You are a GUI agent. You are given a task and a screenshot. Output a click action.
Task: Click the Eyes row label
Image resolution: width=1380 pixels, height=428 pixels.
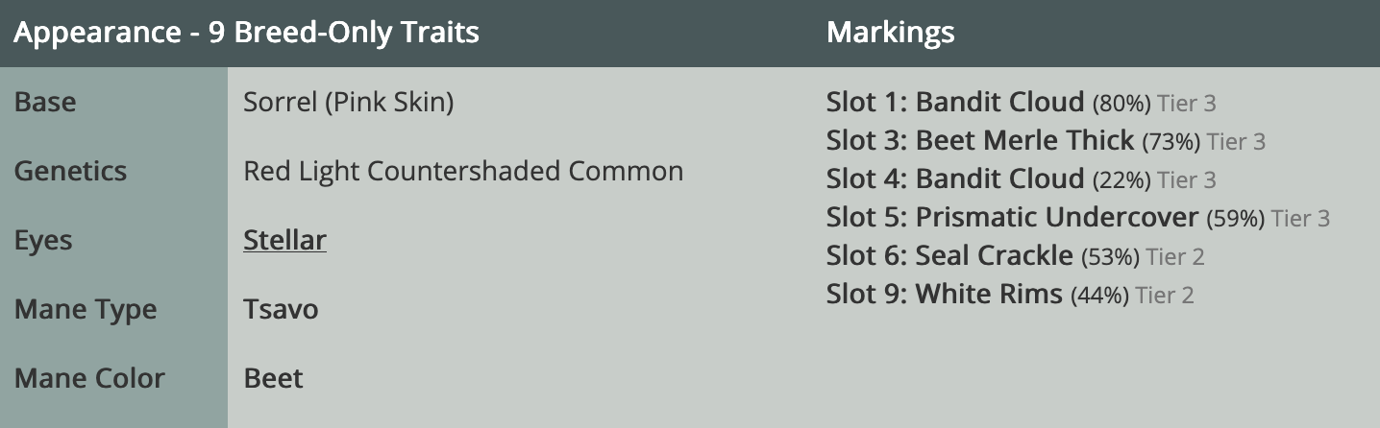coord(42,240)
